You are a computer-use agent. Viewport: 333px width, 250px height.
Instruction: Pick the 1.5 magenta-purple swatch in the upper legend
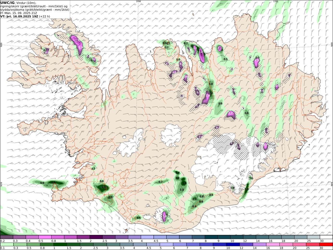[x=83, y=237]
